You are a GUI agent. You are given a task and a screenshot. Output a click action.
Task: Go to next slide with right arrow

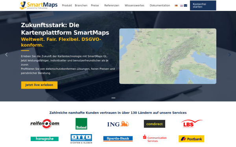tap(229, 54)
